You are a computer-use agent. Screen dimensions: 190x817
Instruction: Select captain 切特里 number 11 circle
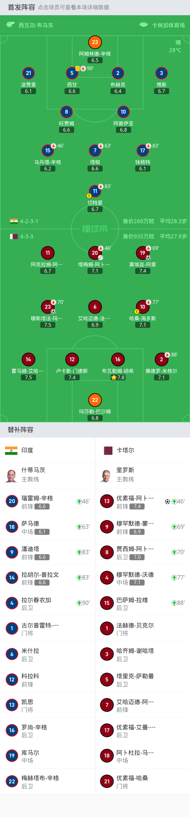click(95, 191)
